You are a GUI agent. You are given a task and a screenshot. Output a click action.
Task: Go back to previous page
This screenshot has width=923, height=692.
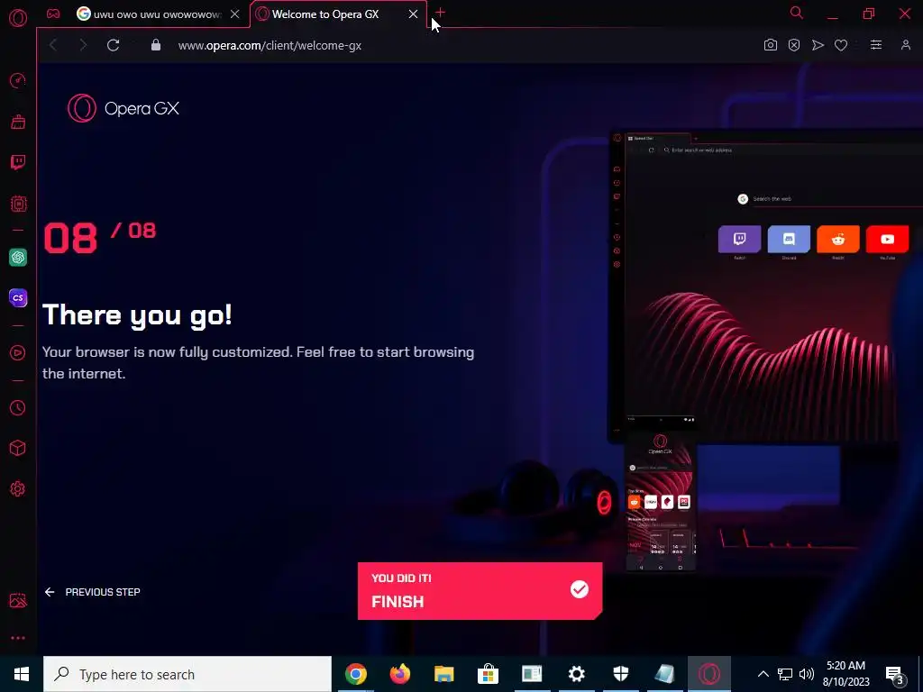pos(53,45)
